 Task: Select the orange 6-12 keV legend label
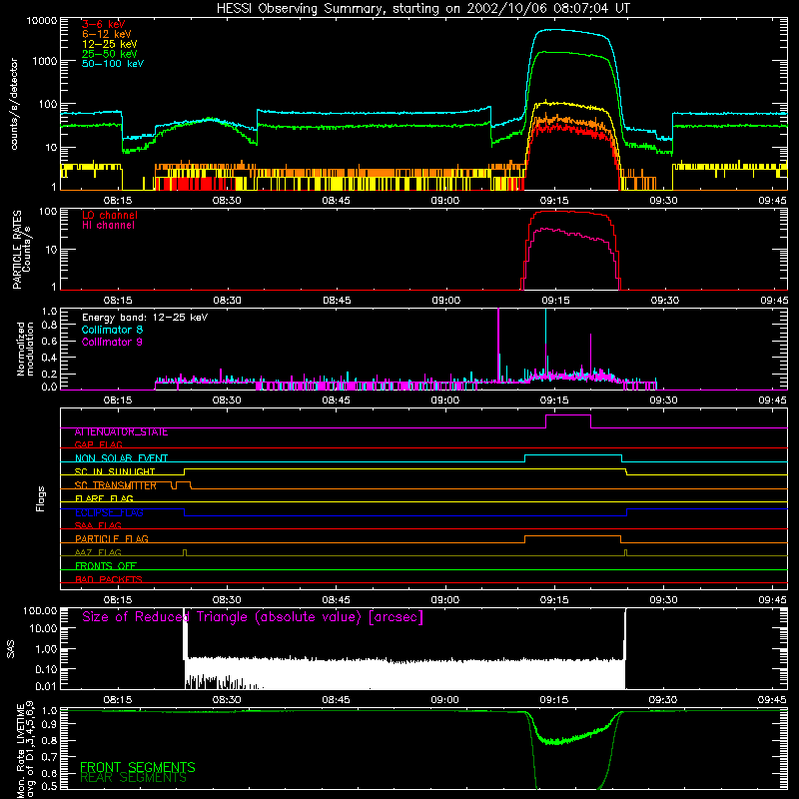107,34
